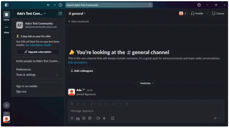229x128 pixels.
Task: Click the 18:33 message timestamp
Action: click(90, 90)
